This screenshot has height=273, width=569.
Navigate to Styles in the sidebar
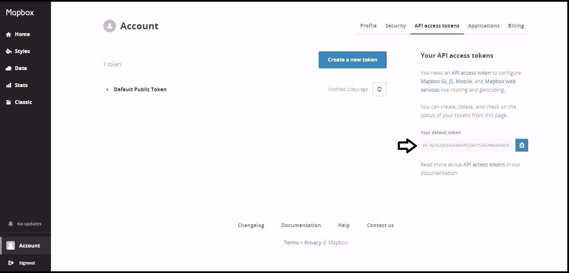click(x=22, y=51)
